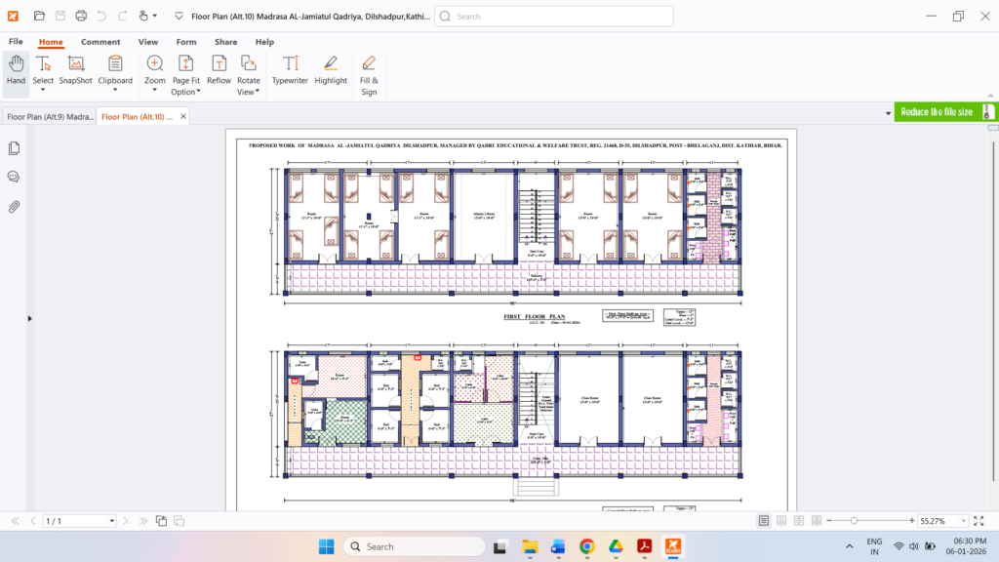Image resolution: width=999 pixels, height=562 pixels.
Task: Click Reduce the file size button
Action: point(936,112)
